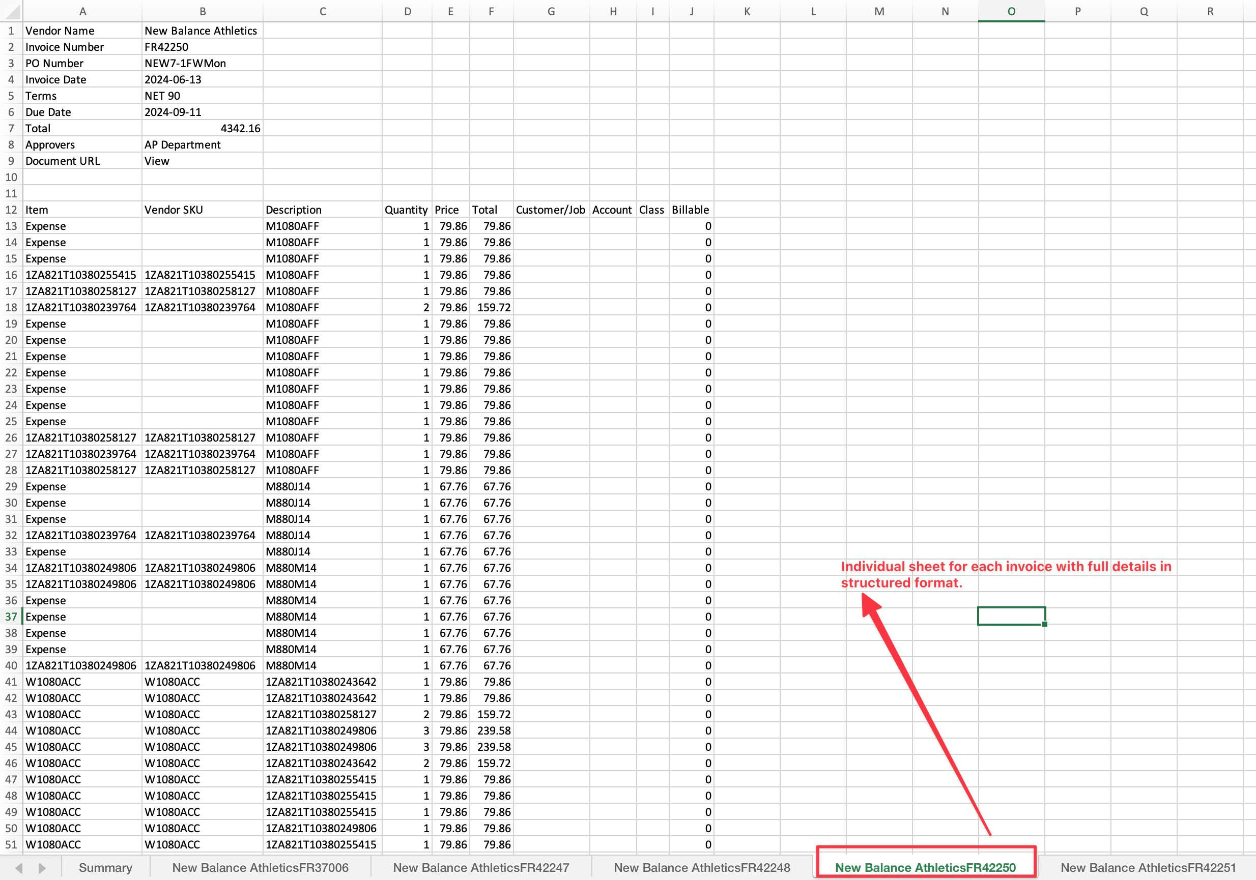Screen dimensions: 1256x880
Task: Select invoice date cell 2024-06-13
Action: [x=203, y=80]
